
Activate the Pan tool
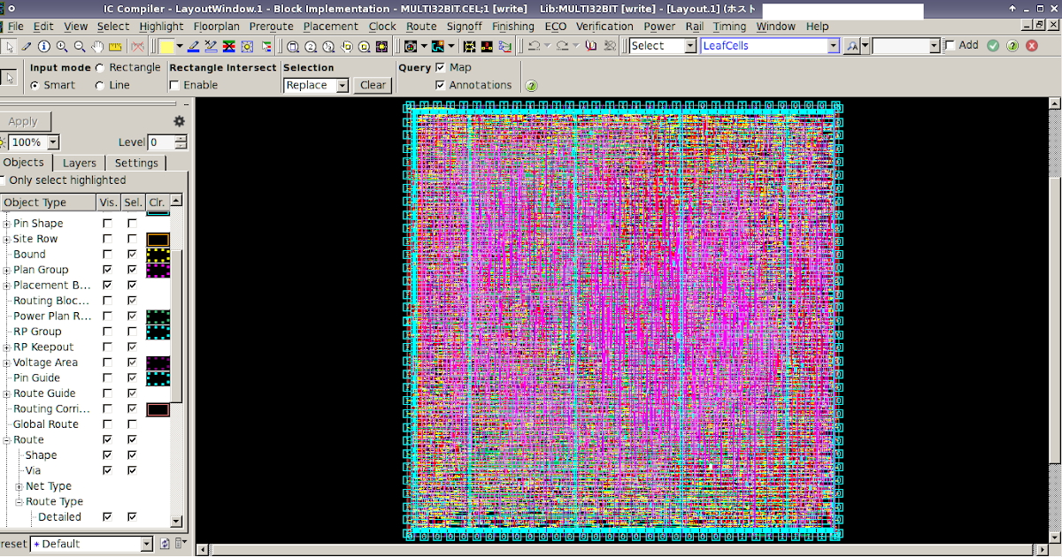(96, 45)
